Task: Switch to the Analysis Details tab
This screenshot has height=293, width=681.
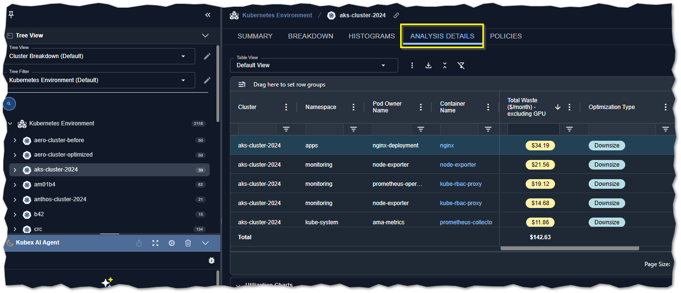Action: (442, 36)
